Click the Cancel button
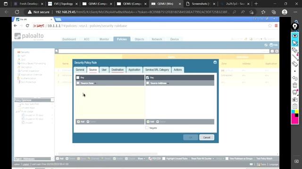Screen dimensions: 302x169 point(207,138)
